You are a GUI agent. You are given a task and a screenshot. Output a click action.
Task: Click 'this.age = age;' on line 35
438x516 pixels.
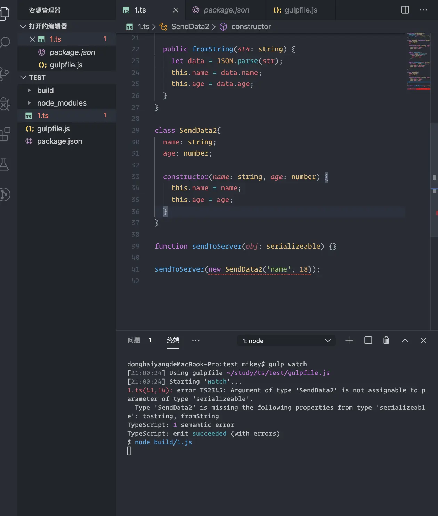click(x=202, y=200)
